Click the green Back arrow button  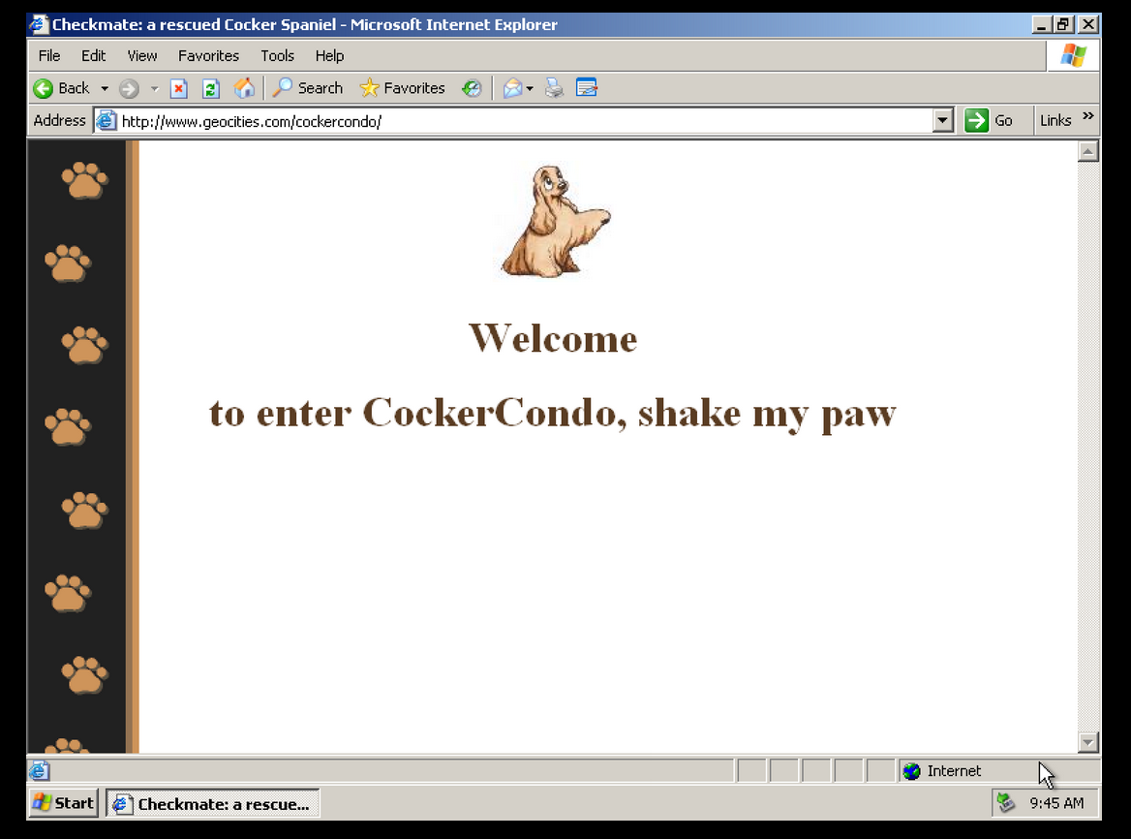[x=44, y=88]
